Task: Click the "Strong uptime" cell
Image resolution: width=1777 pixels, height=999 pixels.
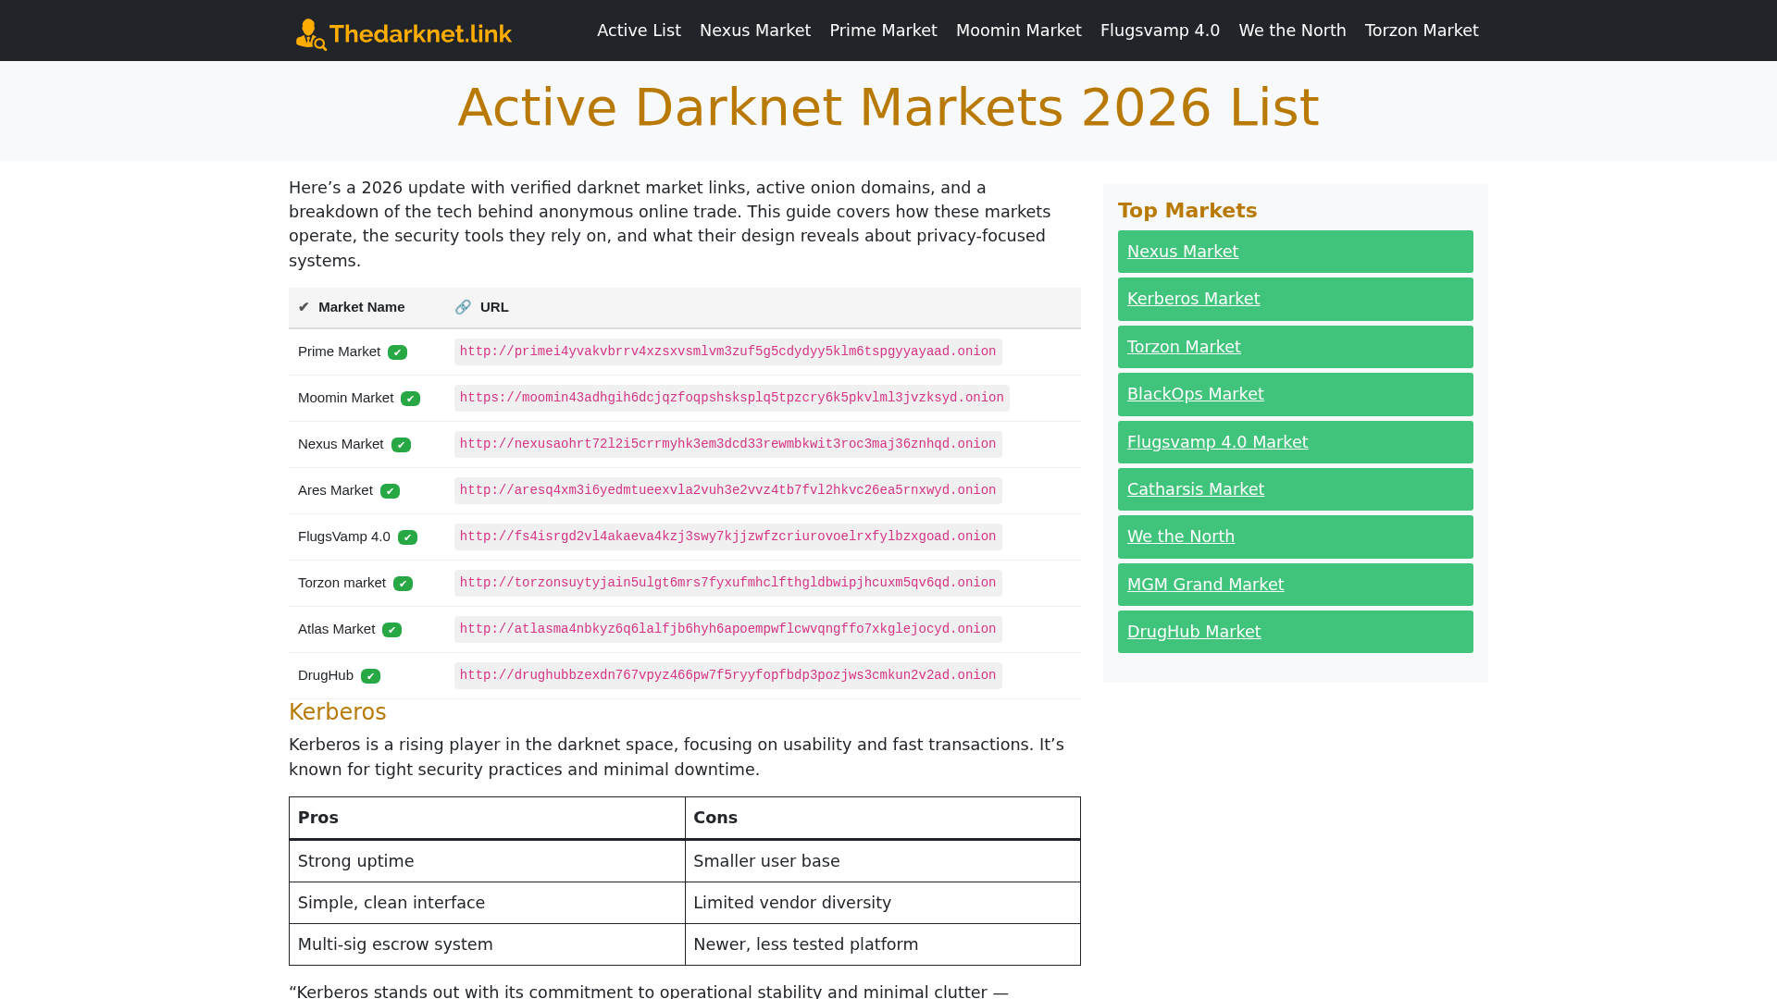Action: 487,861
